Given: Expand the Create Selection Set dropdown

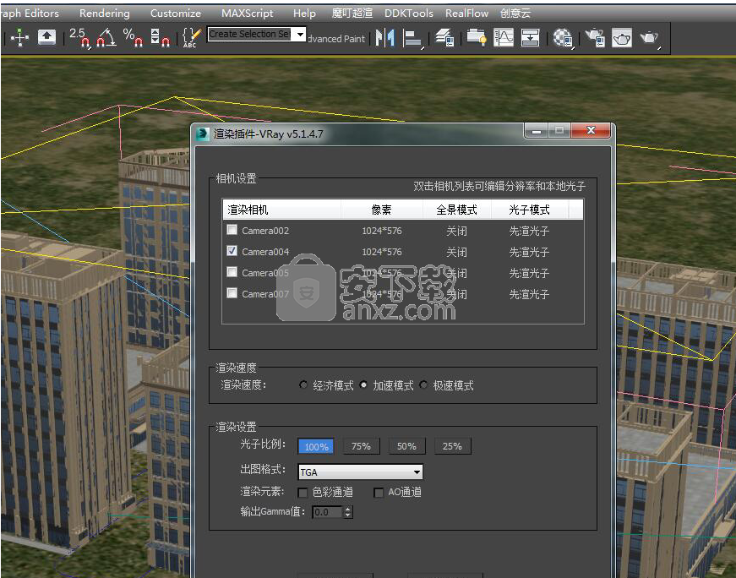Looking at the screenshot, I should [300, 35].
